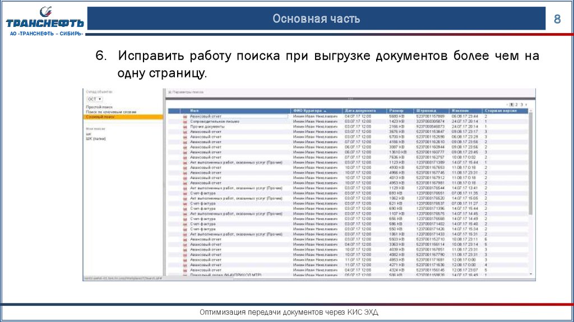Open the ОСТ object store dropdown
This screenshot has width=574, height=322.
coord(95,99)
